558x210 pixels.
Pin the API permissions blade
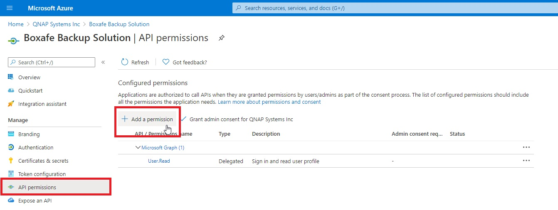click(222, 38)
